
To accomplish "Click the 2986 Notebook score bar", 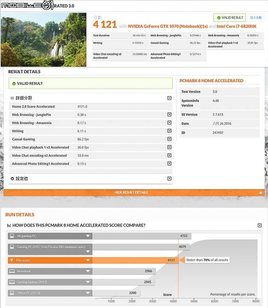I will click(x=124, y=271).
